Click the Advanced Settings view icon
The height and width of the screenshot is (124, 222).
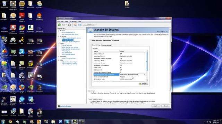[x=80, y=25]
